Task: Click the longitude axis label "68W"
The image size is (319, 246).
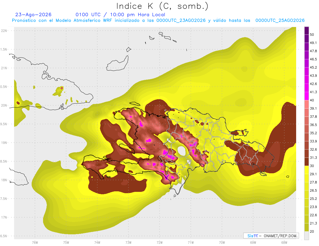Action: point(284,243)
